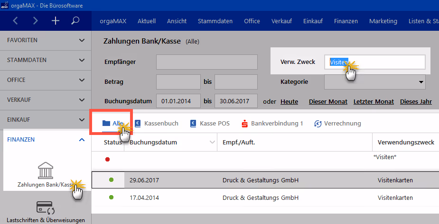
Task: Switch to the Verrechnung tab
Action: [337, 124]
